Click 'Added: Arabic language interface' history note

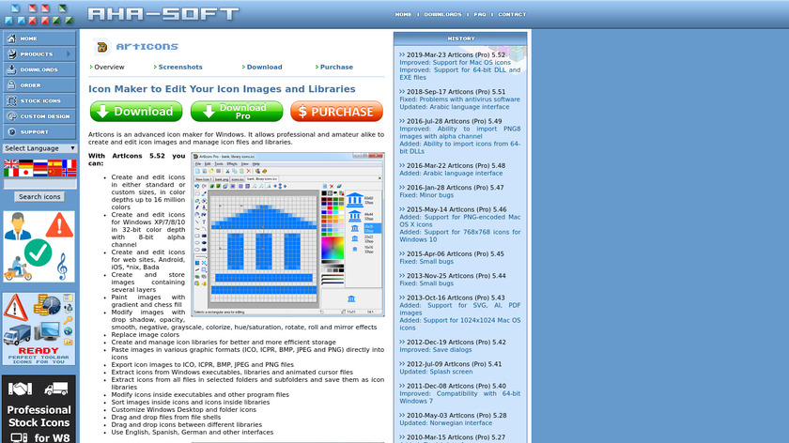click(x=451, y=174)
